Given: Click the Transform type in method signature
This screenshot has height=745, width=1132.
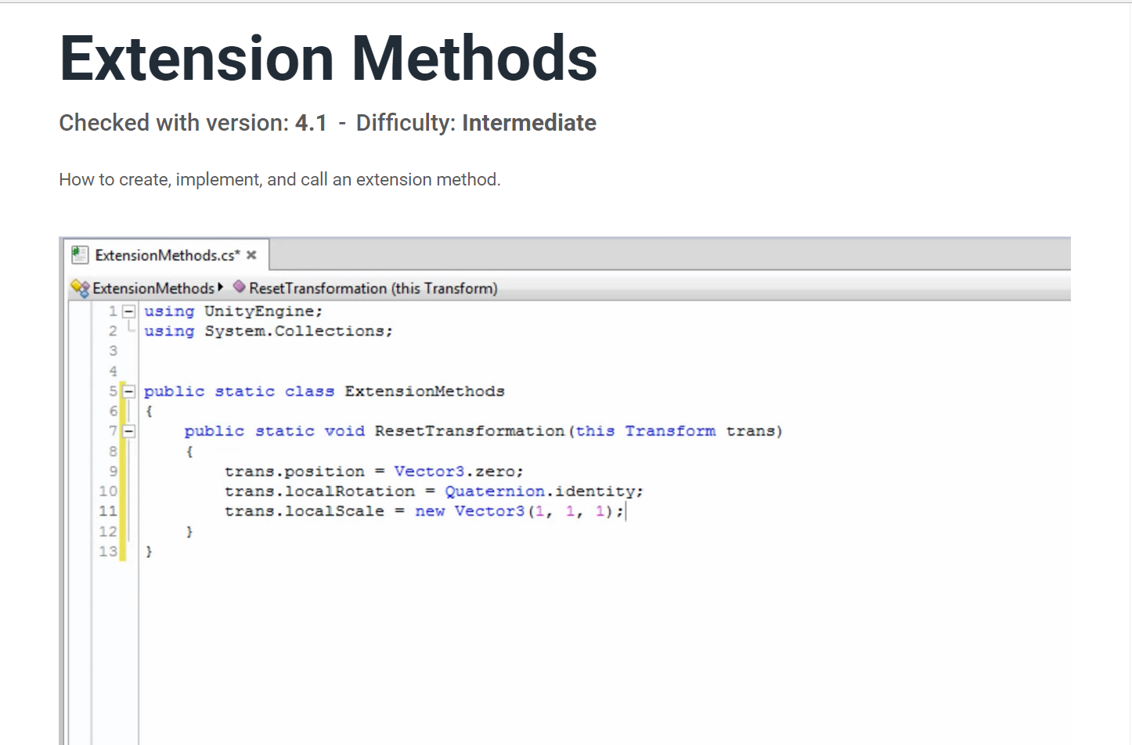Looking at the screenshot, I should (670, 431).
